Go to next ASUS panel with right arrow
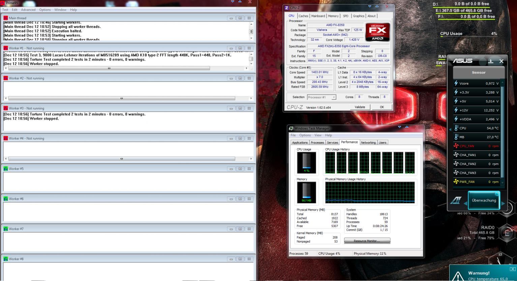This screenshot has width=517, height=281. click(x=503, y=203)
